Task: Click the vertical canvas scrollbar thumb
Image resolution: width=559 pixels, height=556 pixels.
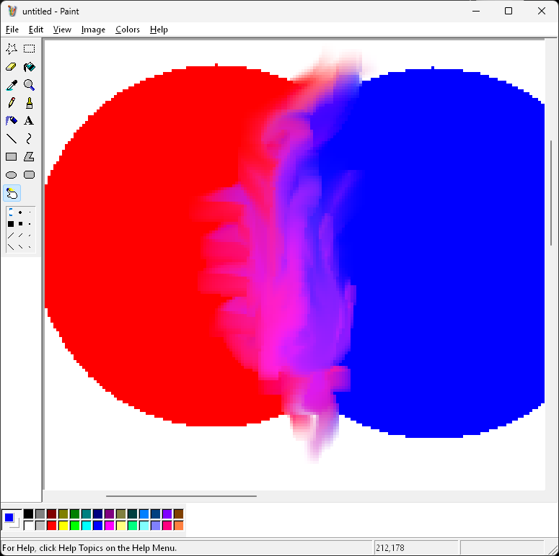Action: tap(551, 193)
